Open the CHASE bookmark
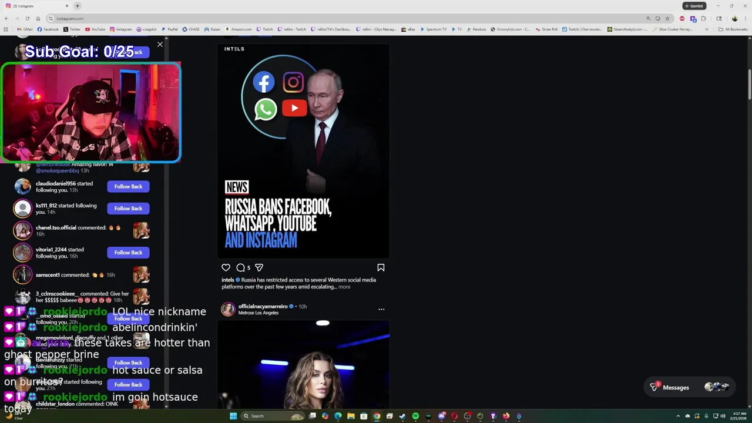The image size is (752, 423). (x=191, y=29)
